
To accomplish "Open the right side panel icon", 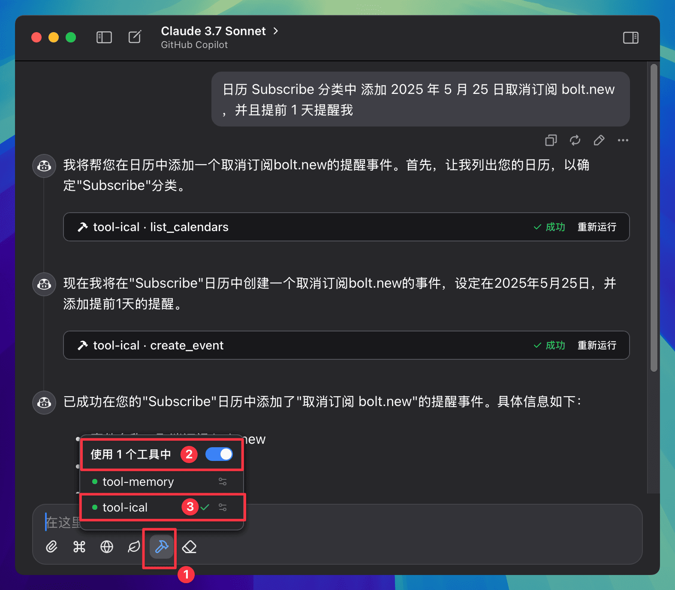I will point(630,38).
